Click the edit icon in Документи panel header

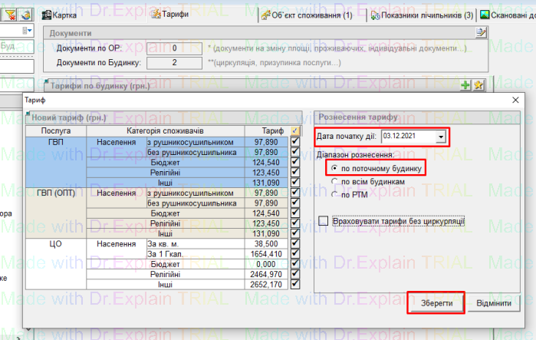coord(481,32)
